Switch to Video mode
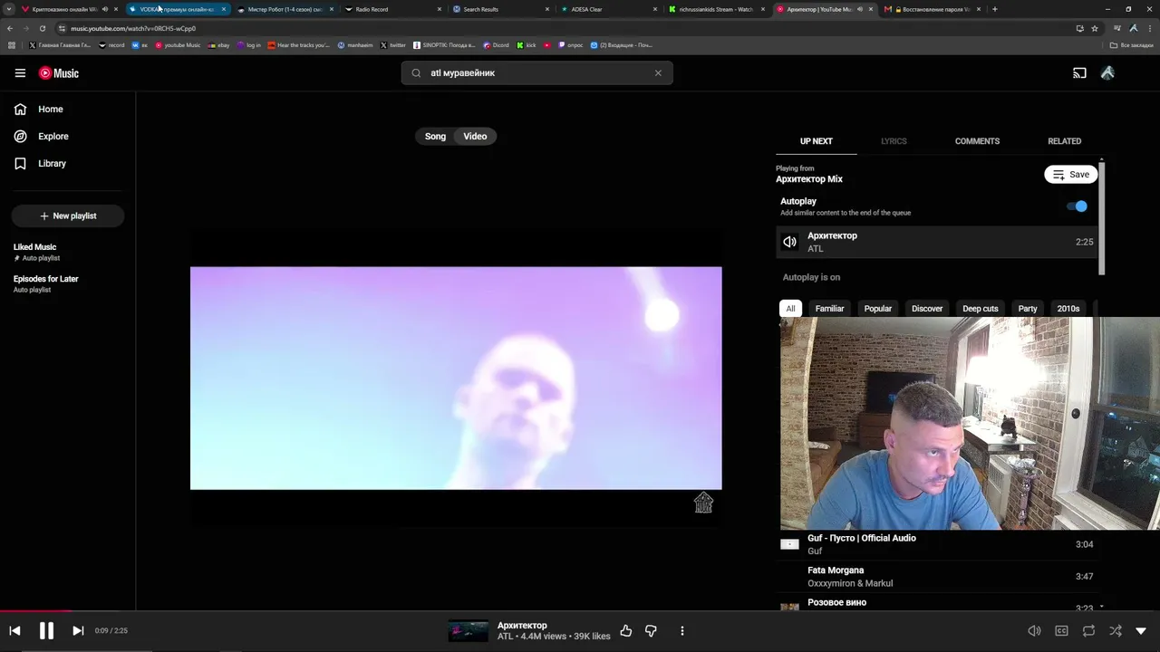Image resolution: width=1160 pixels, height=652 pixels. 475,137
